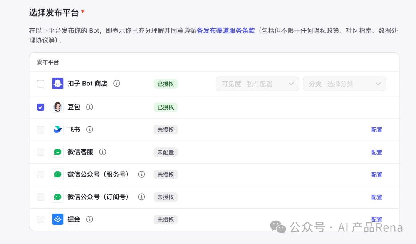This screenshot has height=244, width=416.
Task: Click the 未配置 status tag for 微信客服
Action: pos(165,152)
